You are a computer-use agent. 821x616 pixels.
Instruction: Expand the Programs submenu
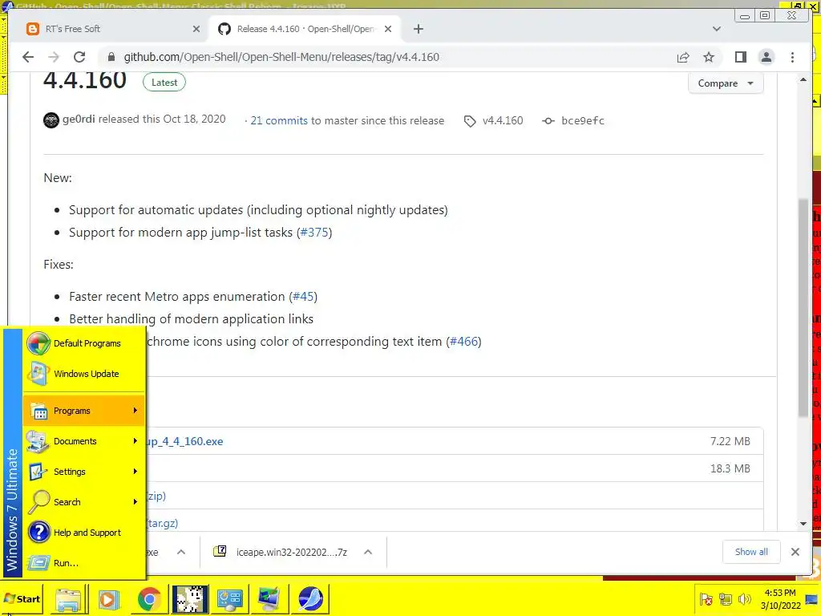coord(83,411)
